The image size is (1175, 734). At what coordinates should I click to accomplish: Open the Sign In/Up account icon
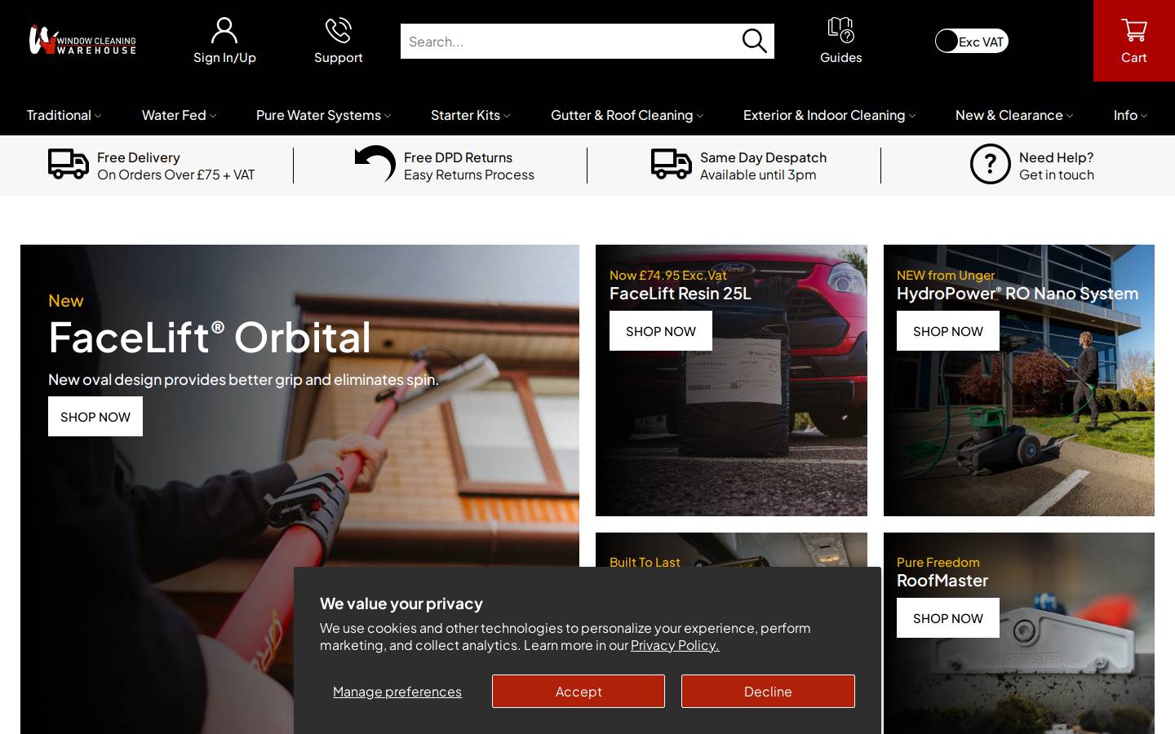pyautogui.click(x=224, y=31)
